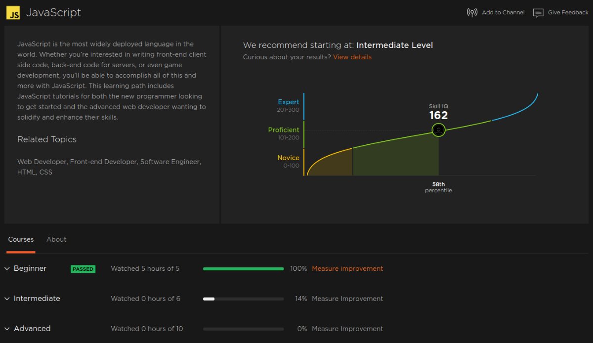Click the yellow JS logo icon

coord(13,12)
